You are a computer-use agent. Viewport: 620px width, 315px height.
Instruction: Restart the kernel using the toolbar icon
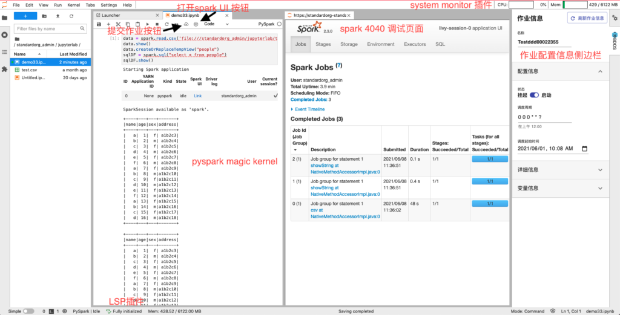pyautogui.click(x=167, y=24)
